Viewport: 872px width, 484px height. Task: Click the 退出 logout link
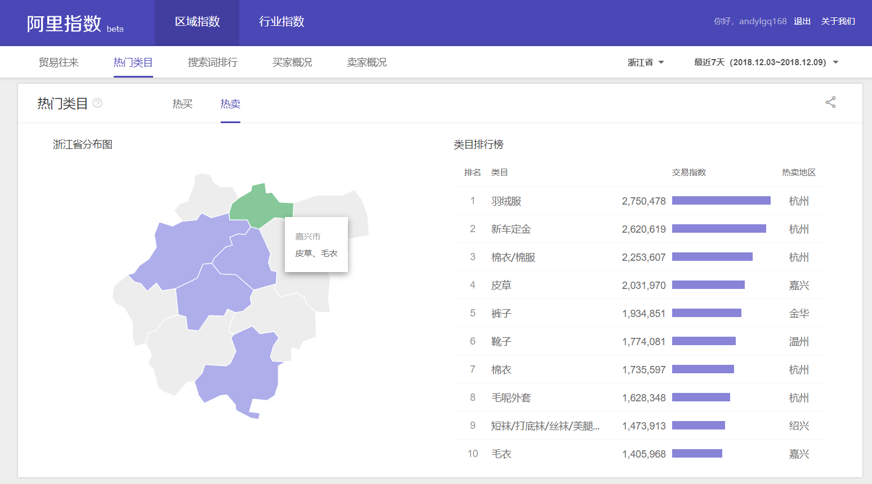tap(802, 21)
